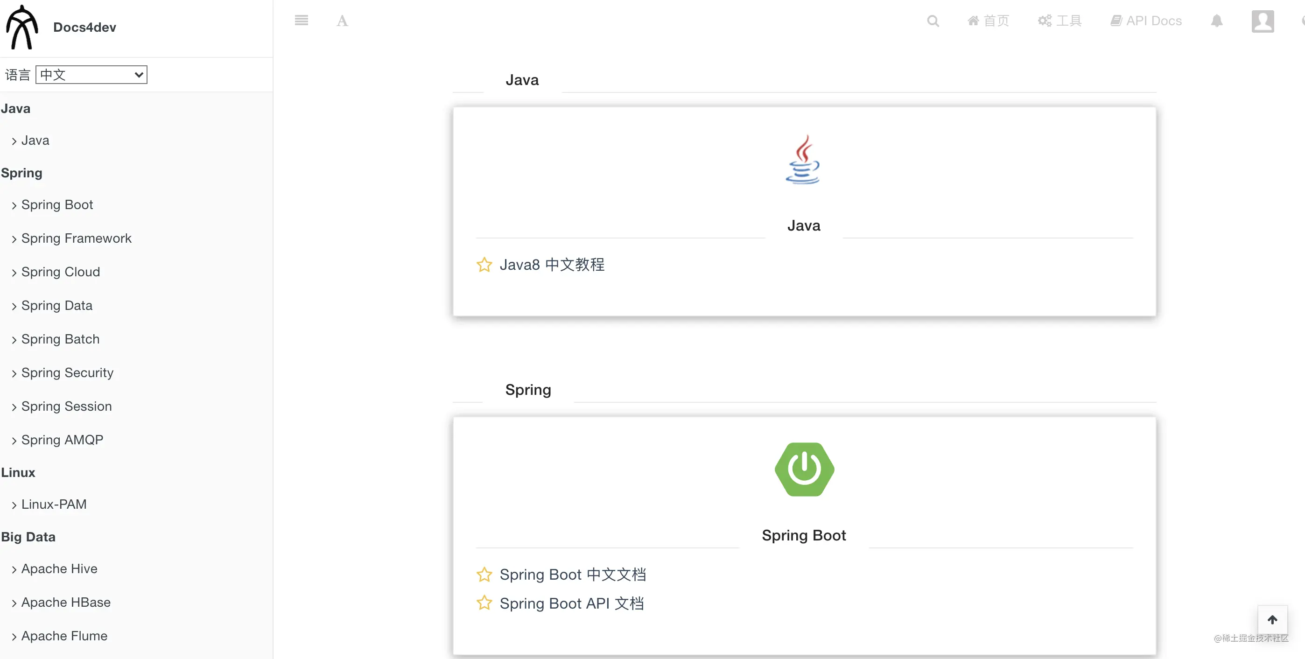
Task: Expand the Spring Security sidebar chevron
Action: [x=14, y=373]
